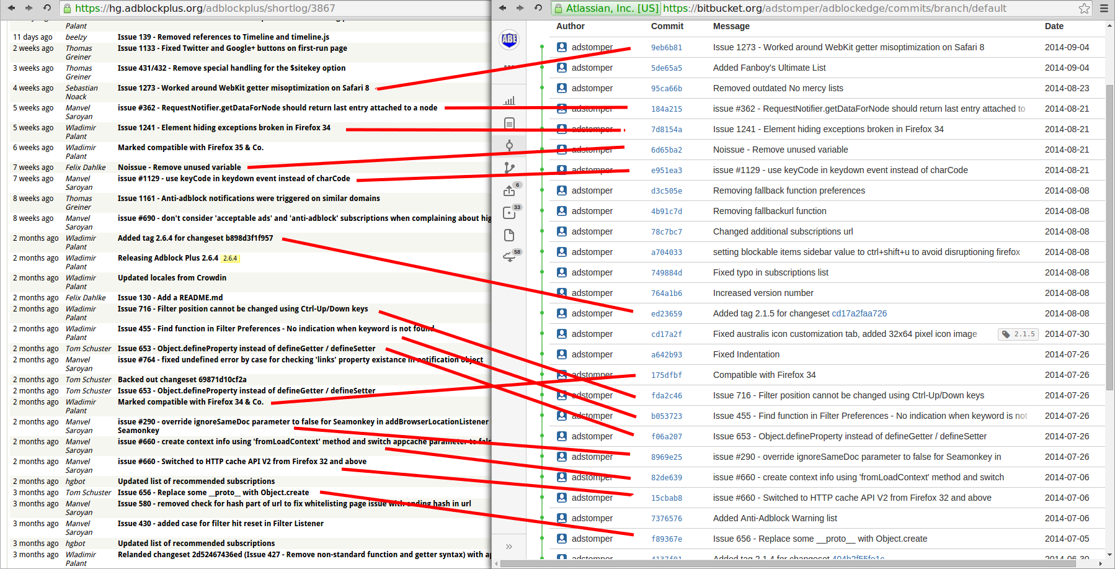Image resolution: width=1115 pixels, height=569 pixels.
Task: Open Issues icon with badge 33
Action: tap(510, 213)
